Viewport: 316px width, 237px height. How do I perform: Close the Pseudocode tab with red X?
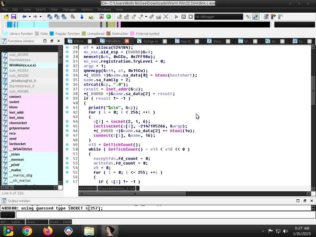tap(127, 41)
